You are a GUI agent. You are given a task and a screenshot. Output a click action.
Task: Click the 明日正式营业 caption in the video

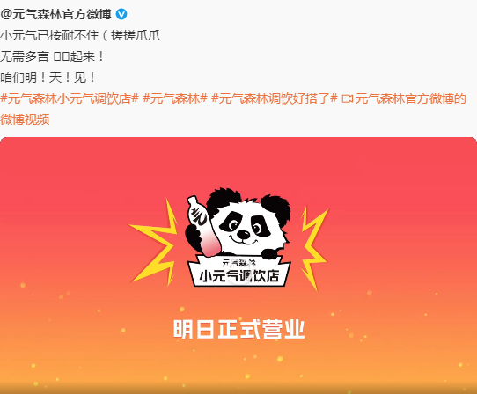tap(239, 329)
